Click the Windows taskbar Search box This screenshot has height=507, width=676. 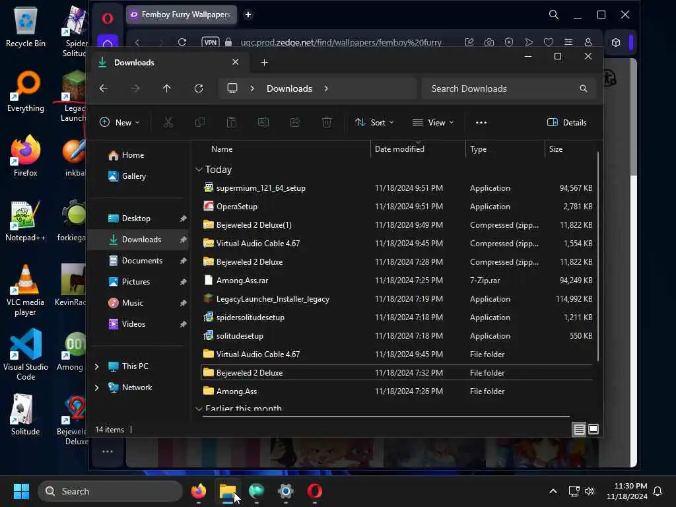[110, 491]
